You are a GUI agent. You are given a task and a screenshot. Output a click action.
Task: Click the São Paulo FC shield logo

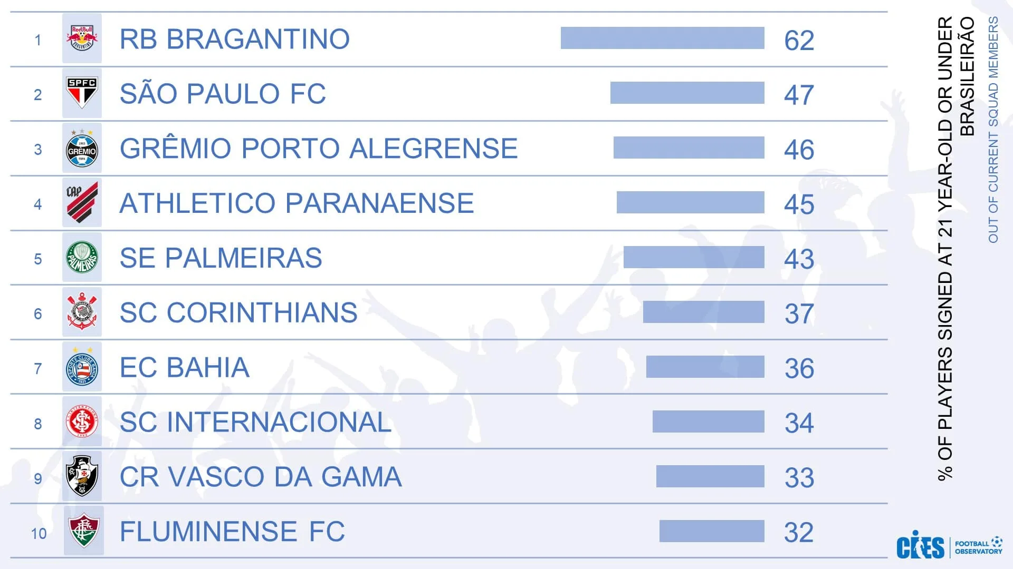[x=82, y=93]
